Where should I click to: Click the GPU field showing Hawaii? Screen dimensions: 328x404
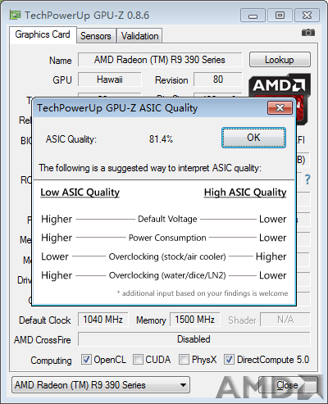pyautogui.click(x=110, y=79)
